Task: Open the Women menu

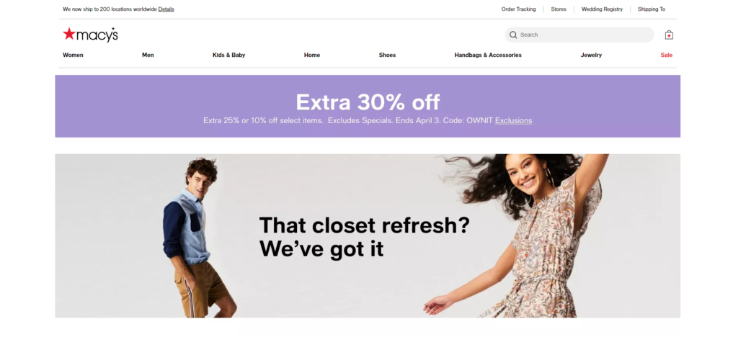Action: tap(73, 55)
